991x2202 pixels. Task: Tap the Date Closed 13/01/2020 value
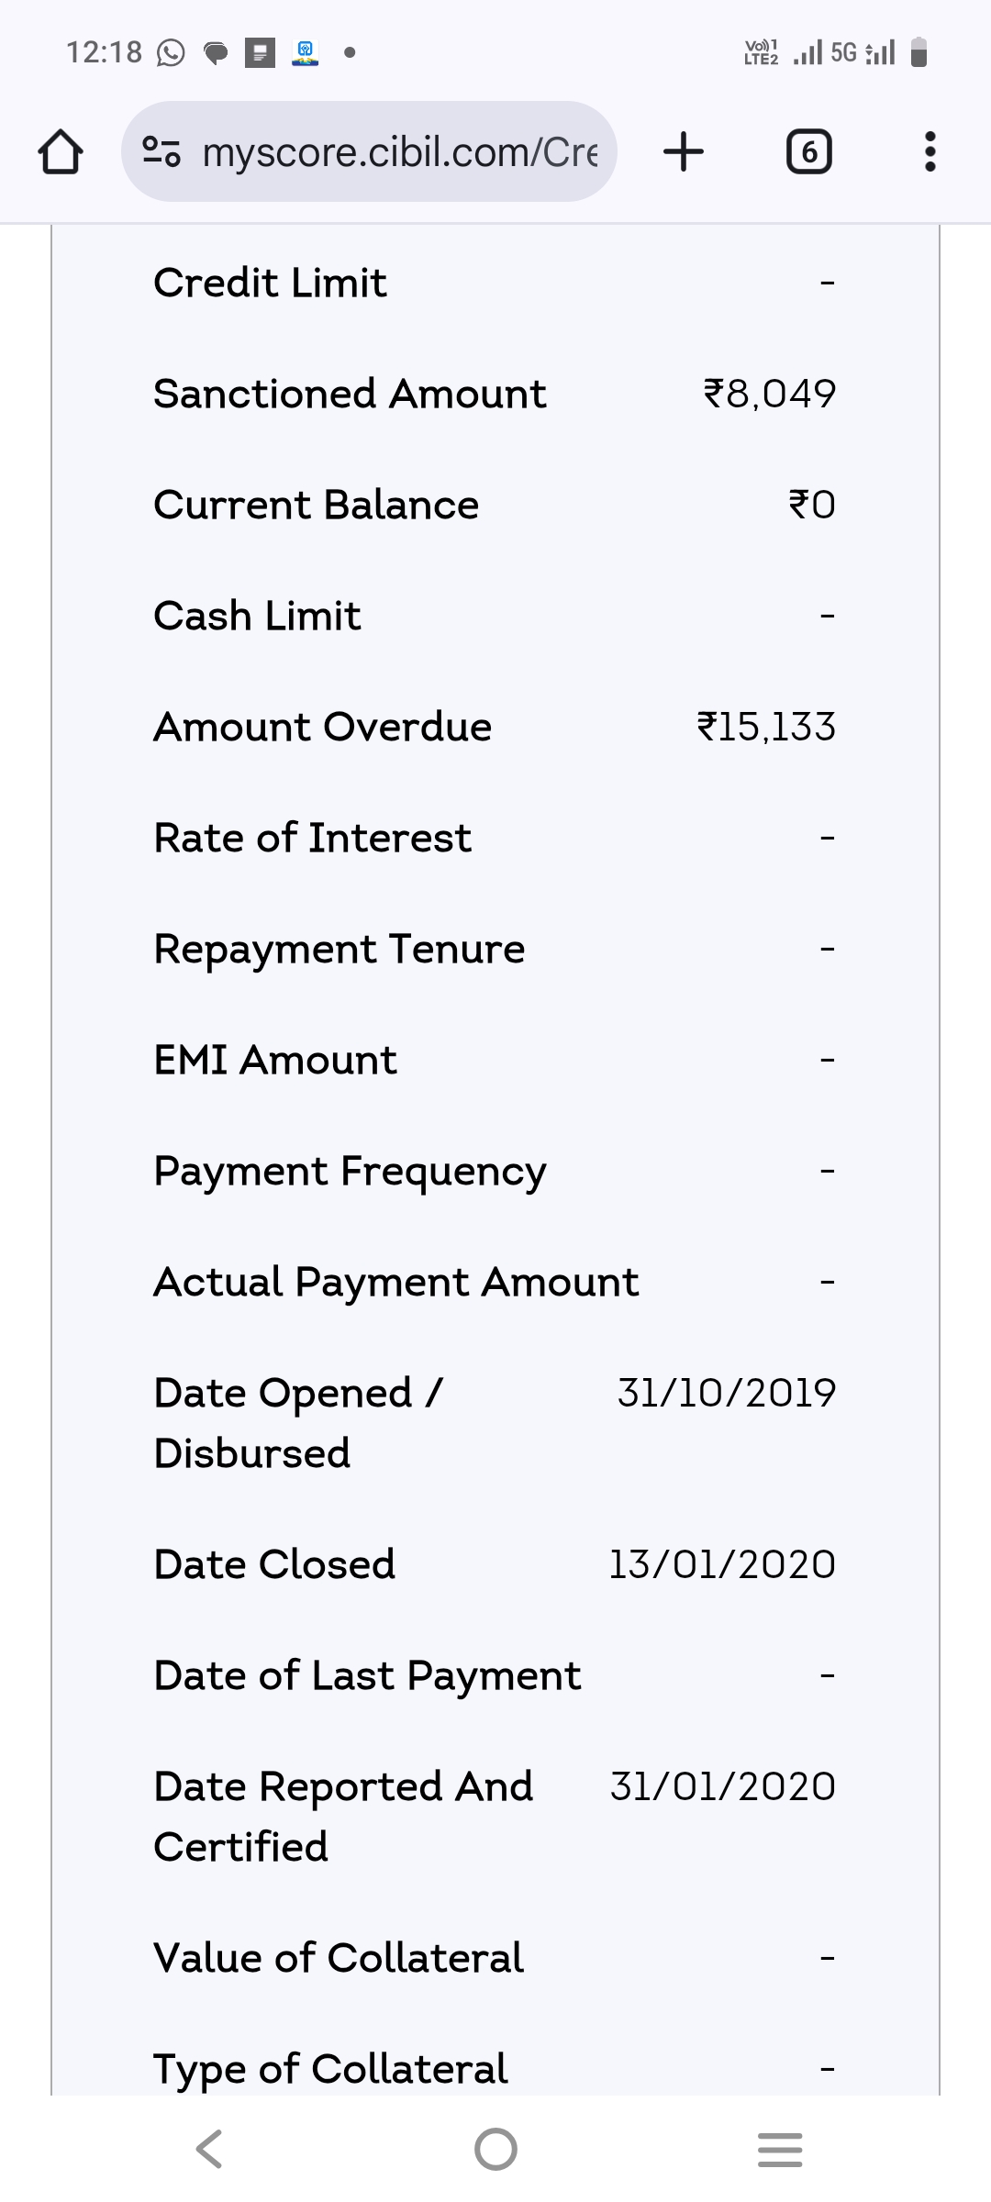point(722,1564)
